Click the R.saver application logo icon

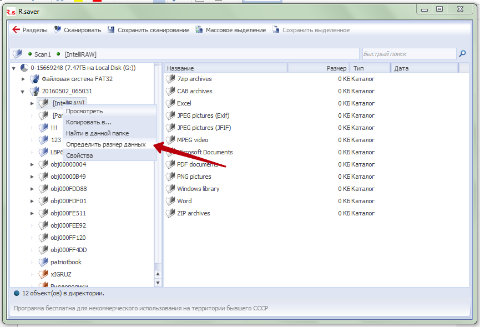pos(11,12)
